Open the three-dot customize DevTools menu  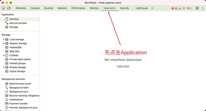click(x=203, y=8)
